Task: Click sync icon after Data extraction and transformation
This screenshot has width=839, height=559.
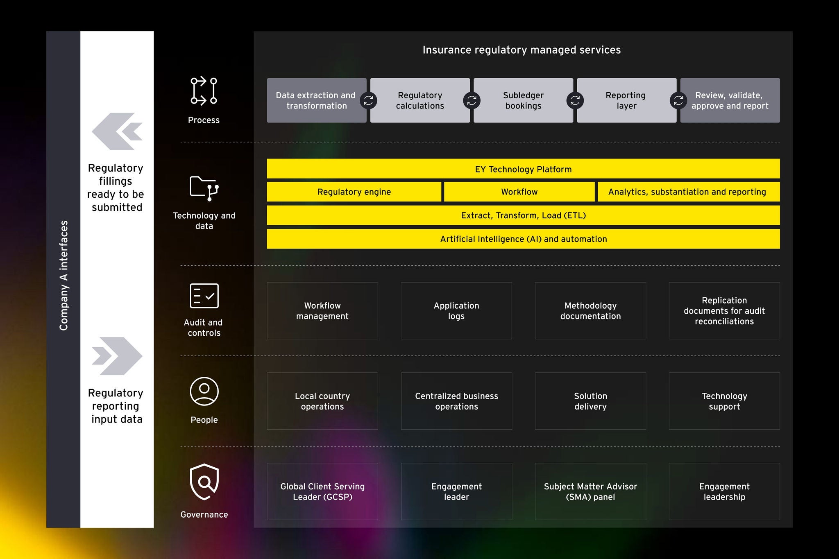Action: 368,100
